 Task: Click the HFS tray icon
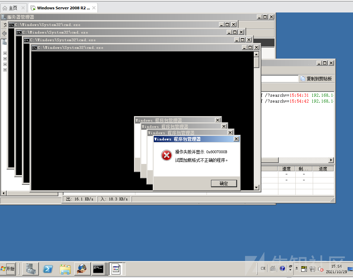coord(304,269)
